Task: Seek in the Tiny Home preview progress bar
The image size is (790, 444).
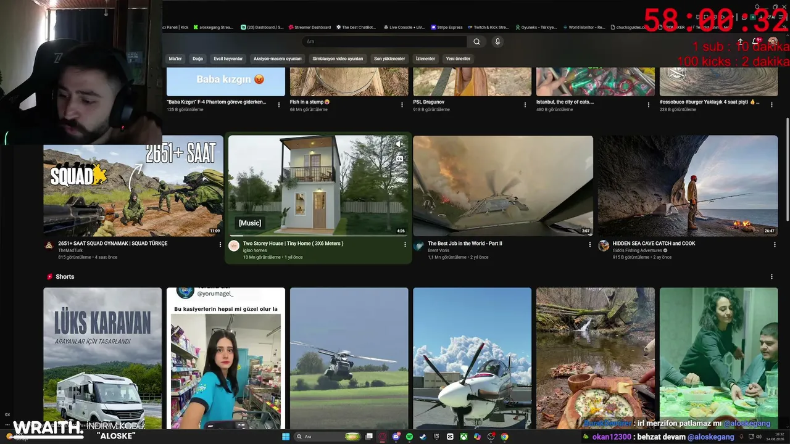Action: click(x=318, y=236)
